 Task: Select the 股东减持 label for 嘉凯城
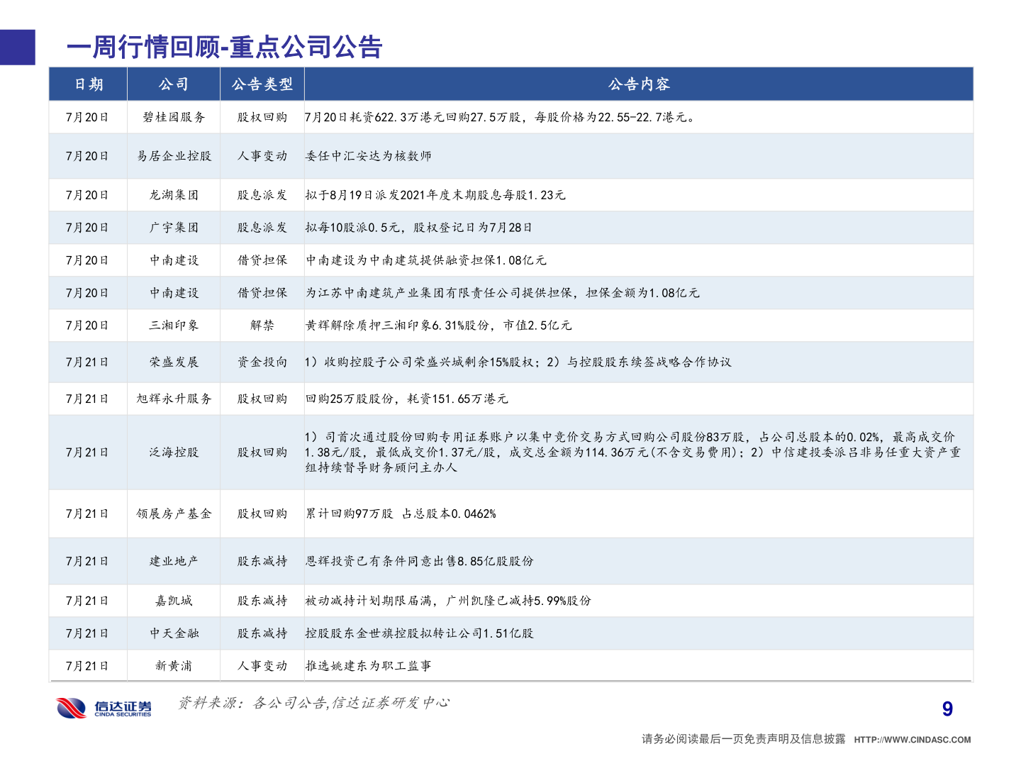[x=262, y=600]
